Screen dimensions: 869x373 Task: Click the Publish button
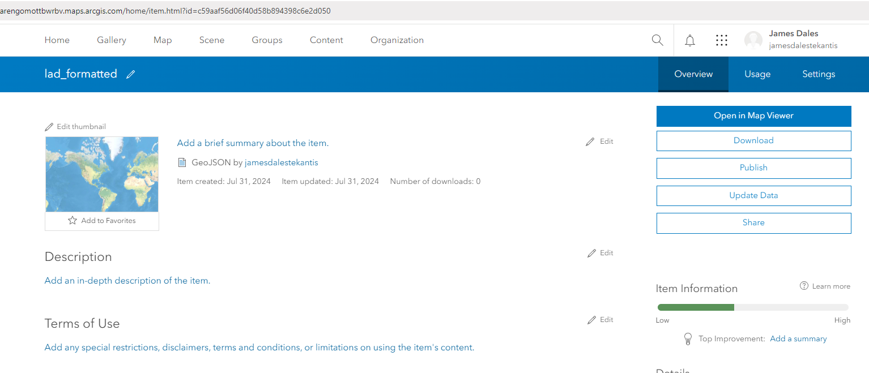click(753, 168)
